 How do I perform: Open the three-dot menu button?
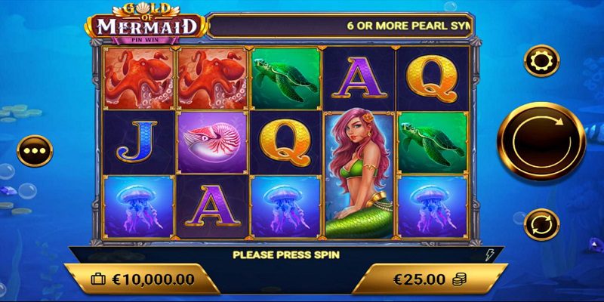coord(35,151)
